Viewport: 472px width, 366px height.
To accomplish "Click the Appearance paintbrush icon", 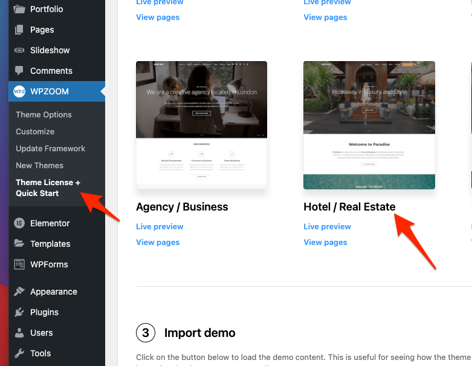I will (x=19, y=292).
